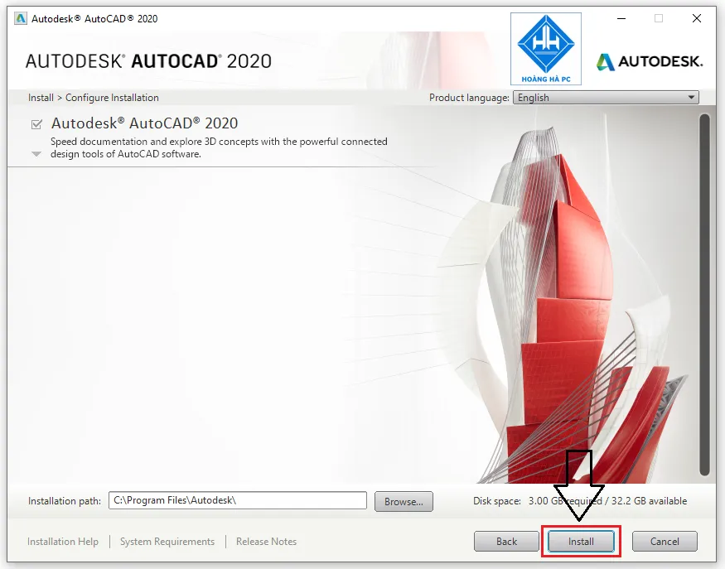The width and height of the screenshot is (725, 569).
Task: Open Installation Help
Action: [x=63, y=541]
